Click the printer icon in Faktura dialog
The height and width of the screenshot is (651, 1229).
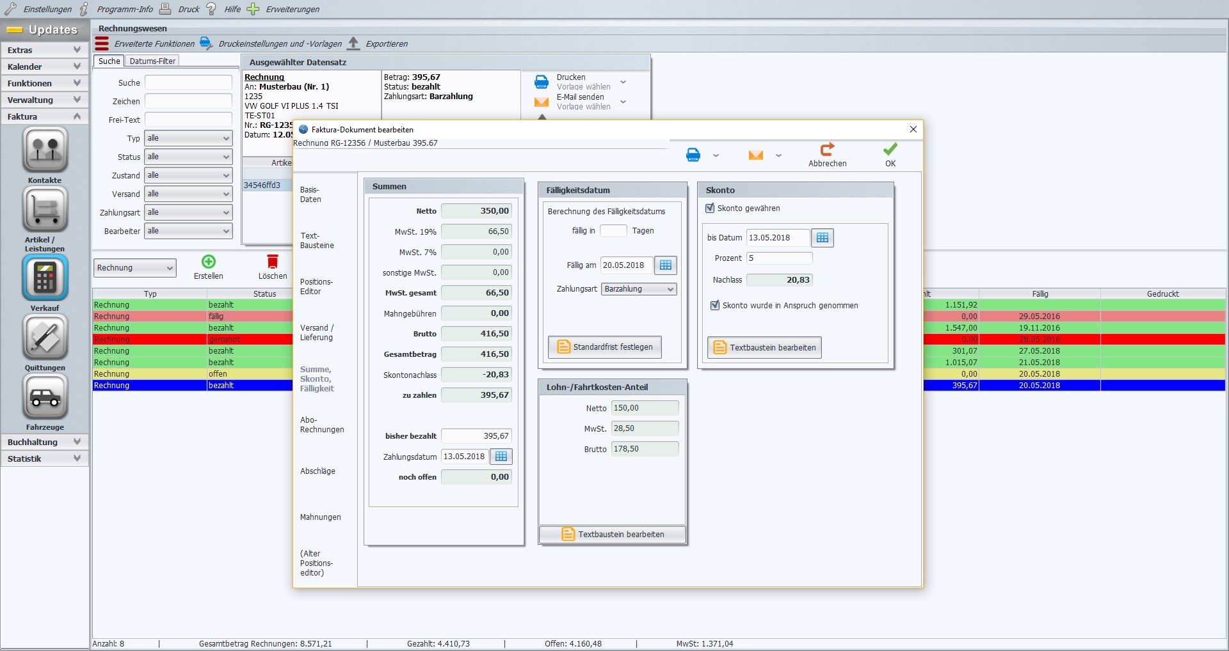(693, 155)
